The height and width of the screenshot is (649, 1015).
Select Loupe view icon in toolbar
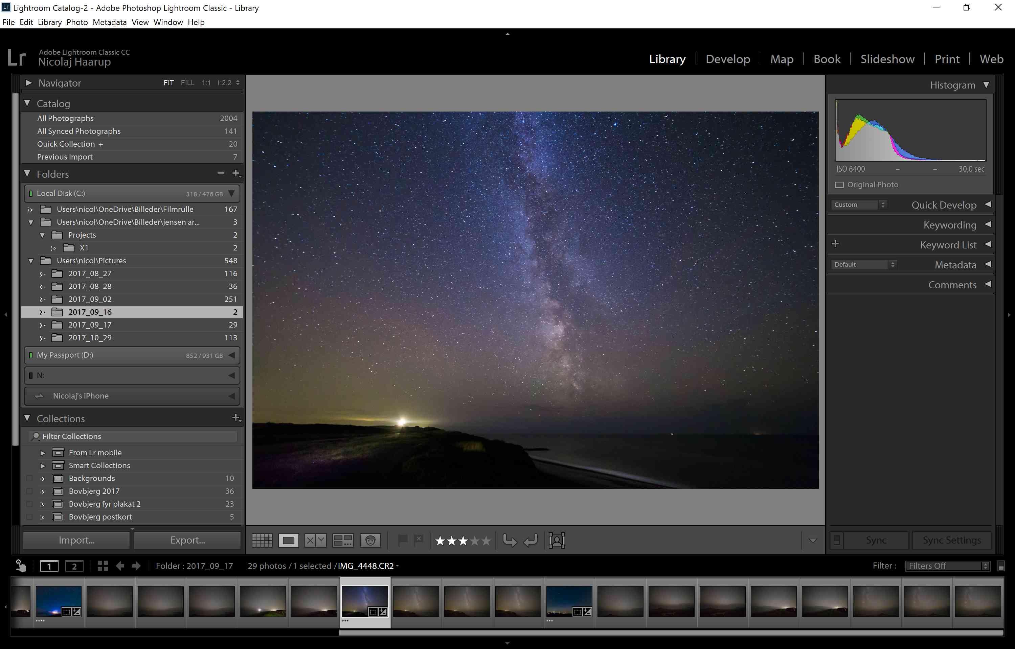tap(289, 540)
